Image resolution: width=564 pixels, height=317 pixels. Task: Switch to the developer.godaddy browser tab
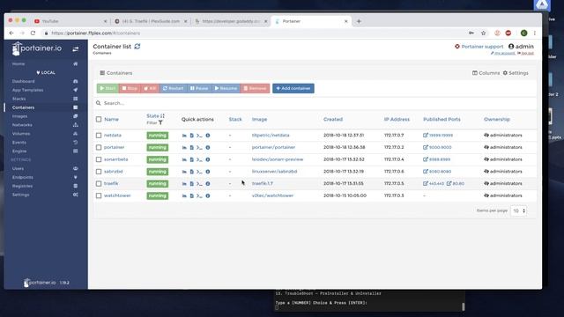coord(231,21)
